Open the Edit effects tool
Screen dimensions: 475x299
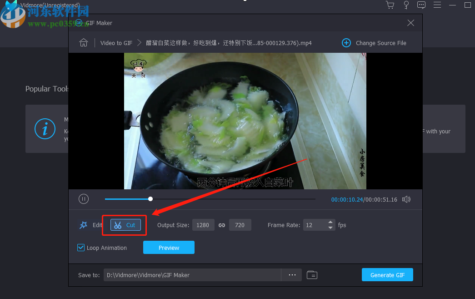pos(90,225)
